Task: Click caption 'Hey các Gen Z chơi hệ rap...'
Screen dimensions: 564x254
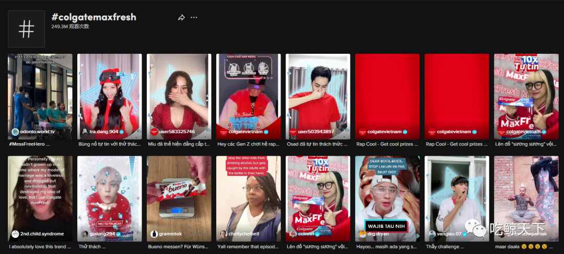Action: (248, 144)
